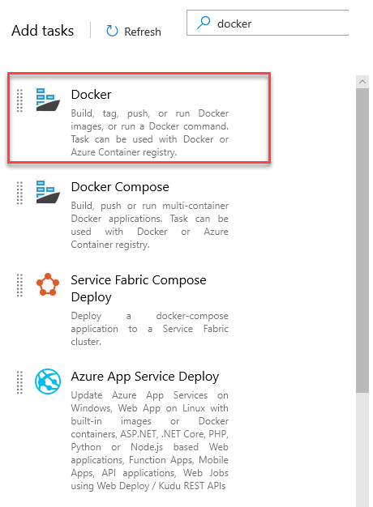Click the Azure App Service Deploy globe icon

(x=48, y=381)
